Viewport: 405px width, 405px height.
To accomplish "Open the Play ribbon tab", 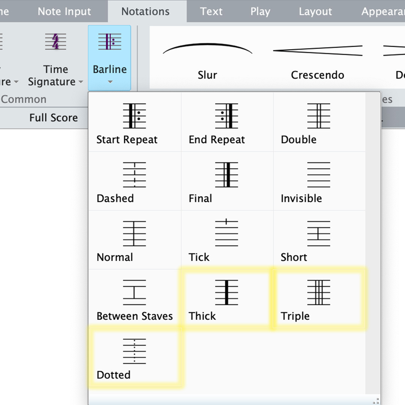I will coord(260,11).
